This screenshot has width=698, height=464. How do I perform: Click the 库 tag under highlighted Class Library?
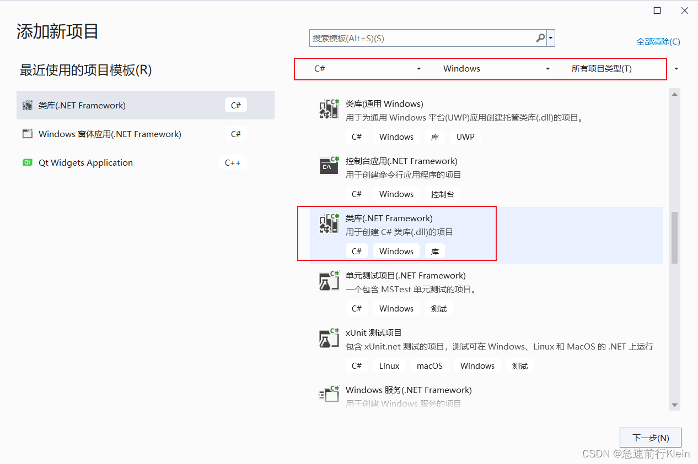435,251
